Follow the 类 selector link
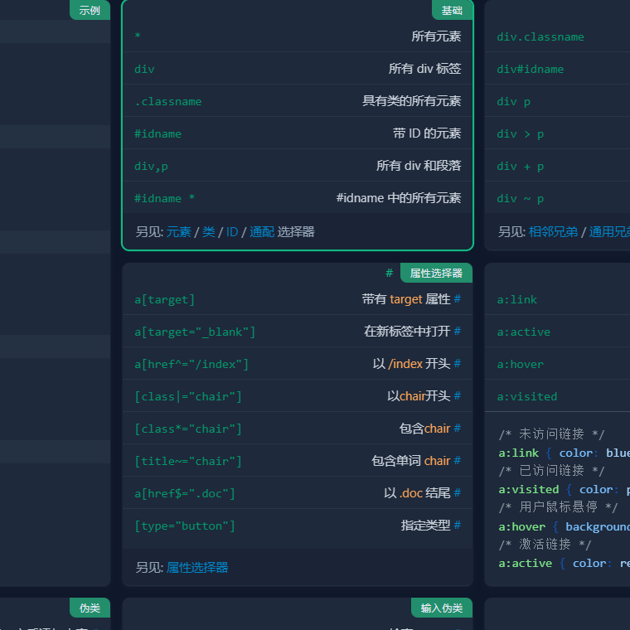 pyautogui.click(x=209, y=232)
